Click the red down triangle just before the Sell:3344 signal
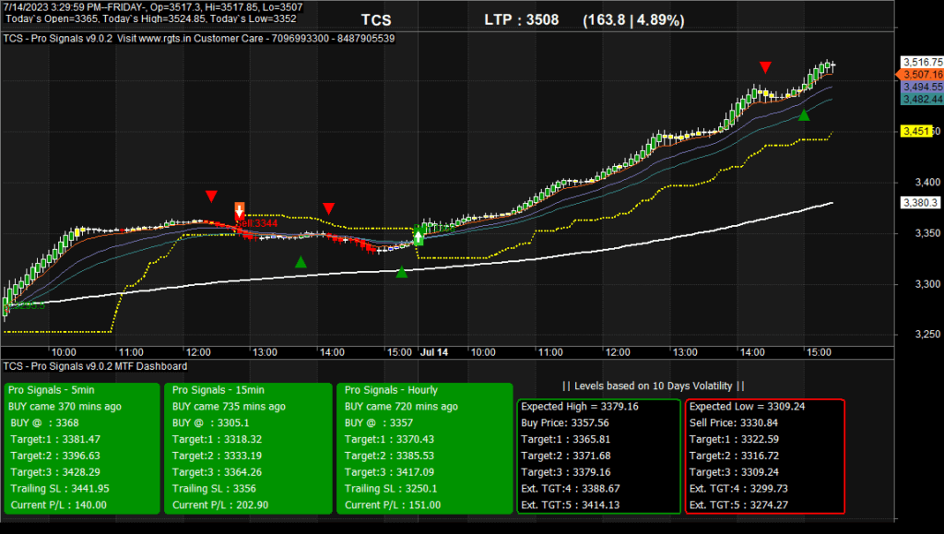This screenshot has height=534, width=944. (x=211, y=196)
